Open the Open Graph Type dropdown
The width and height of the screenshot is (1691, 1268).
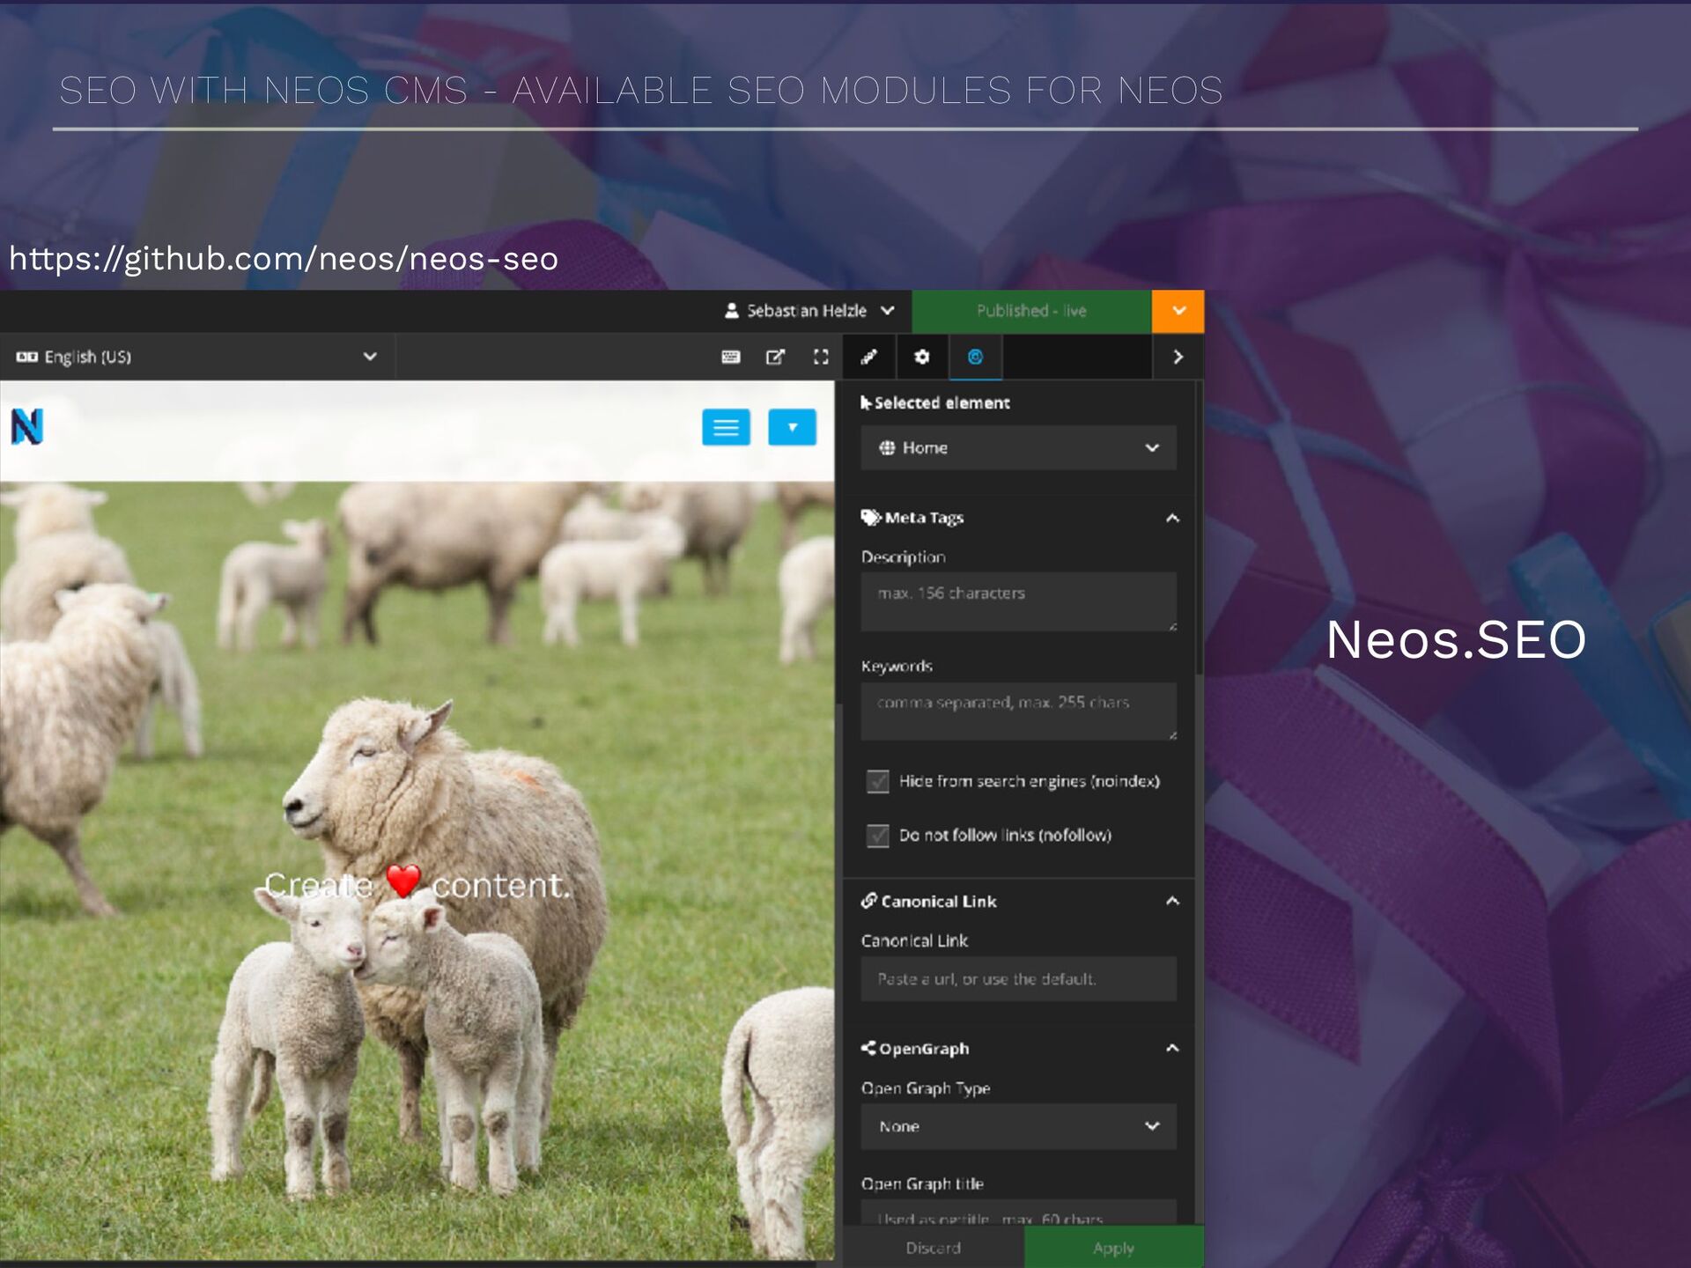[1018, 1126]
